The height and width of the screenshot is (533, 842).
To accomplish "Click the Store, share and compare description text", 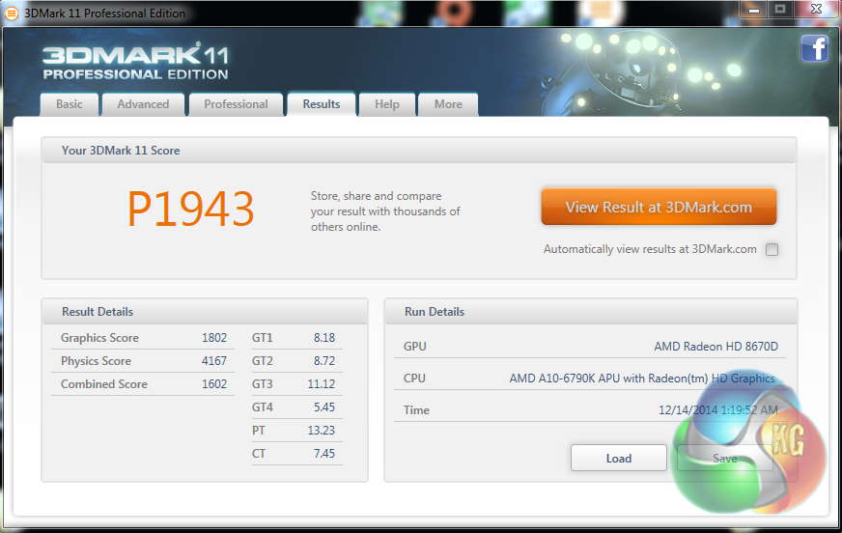I will click(385, 211).
